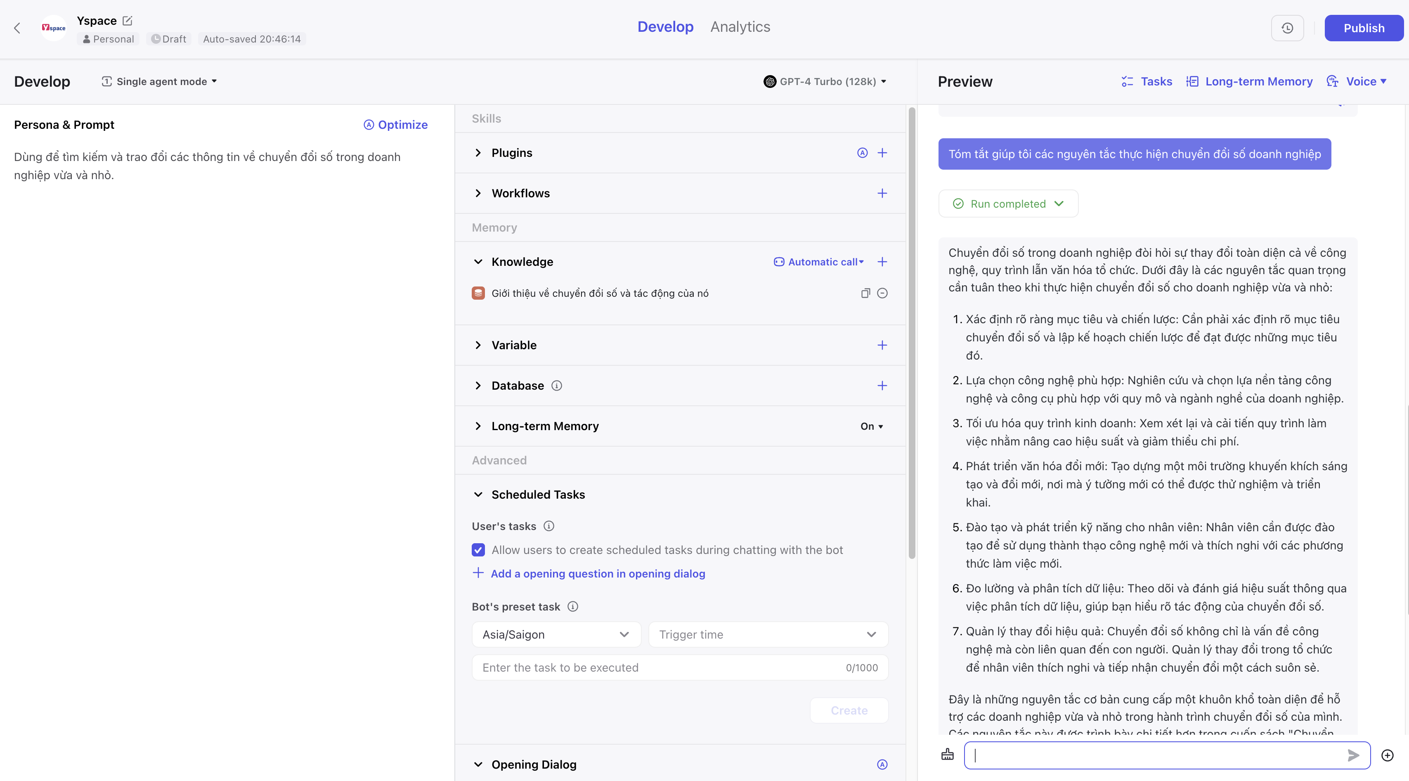The height and width of the screenshot is (781, 1409).
Task: Expand the Long-term Memory section
Action: coord(478,426)
